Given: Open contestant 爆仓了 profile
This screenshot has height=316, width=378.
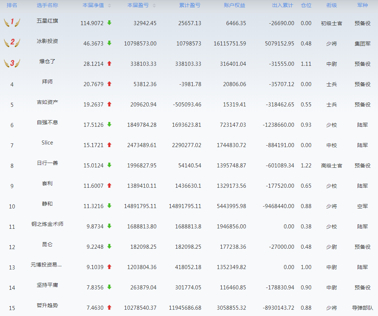Looking at the screenshot, I should [x=47, y=61].
